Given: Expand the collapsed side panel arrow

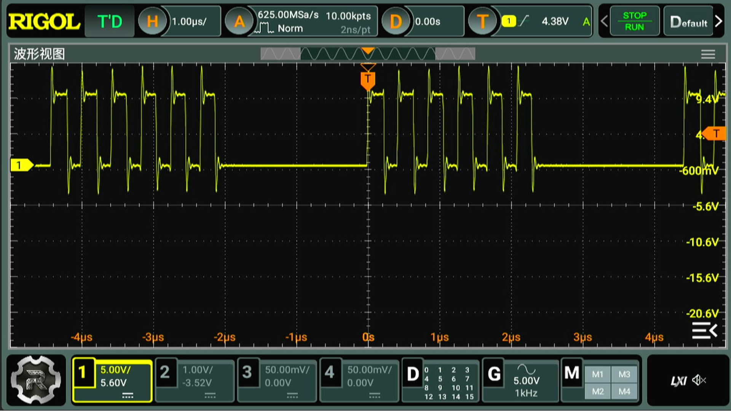Looking at the screenshot, I should click(x=705, y=330).
